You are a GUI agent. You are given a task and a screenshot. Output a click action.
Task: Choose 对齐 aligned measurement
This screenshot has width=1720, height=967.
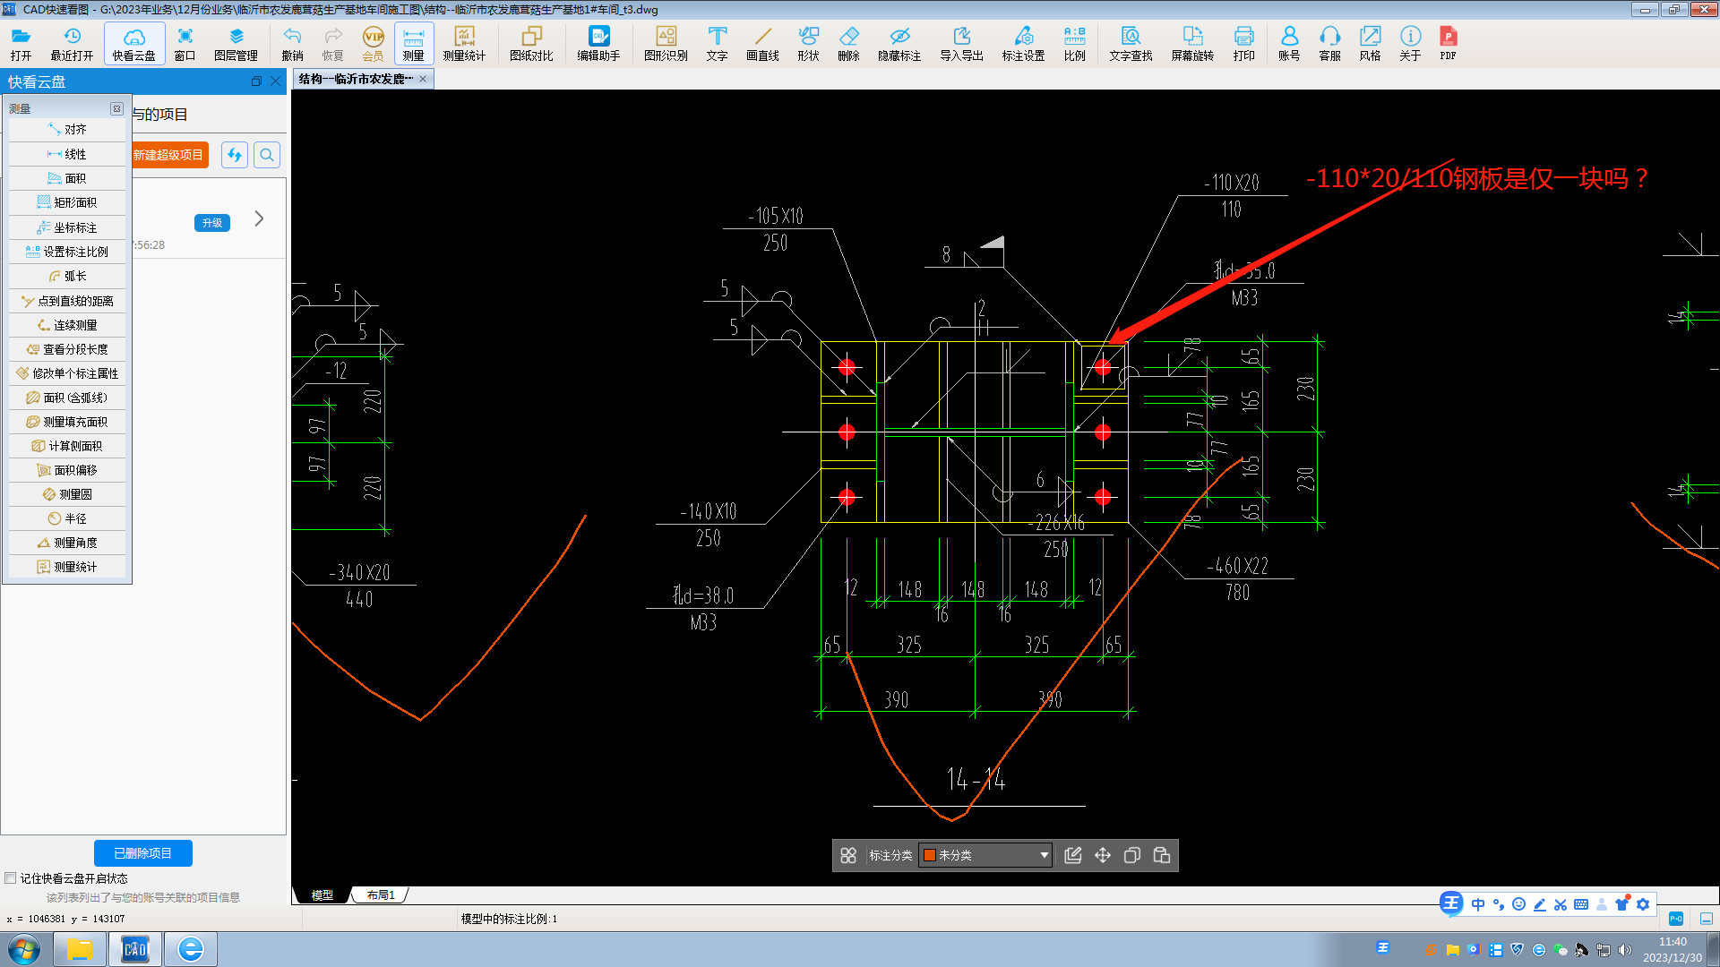[67, 130]
